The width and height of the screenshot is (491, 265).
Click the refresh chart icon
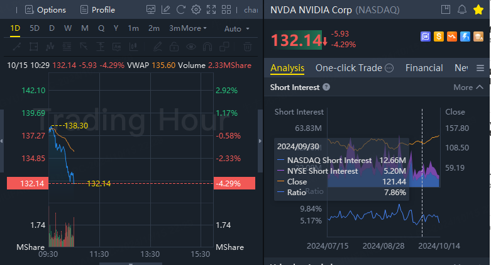[180, 9]
